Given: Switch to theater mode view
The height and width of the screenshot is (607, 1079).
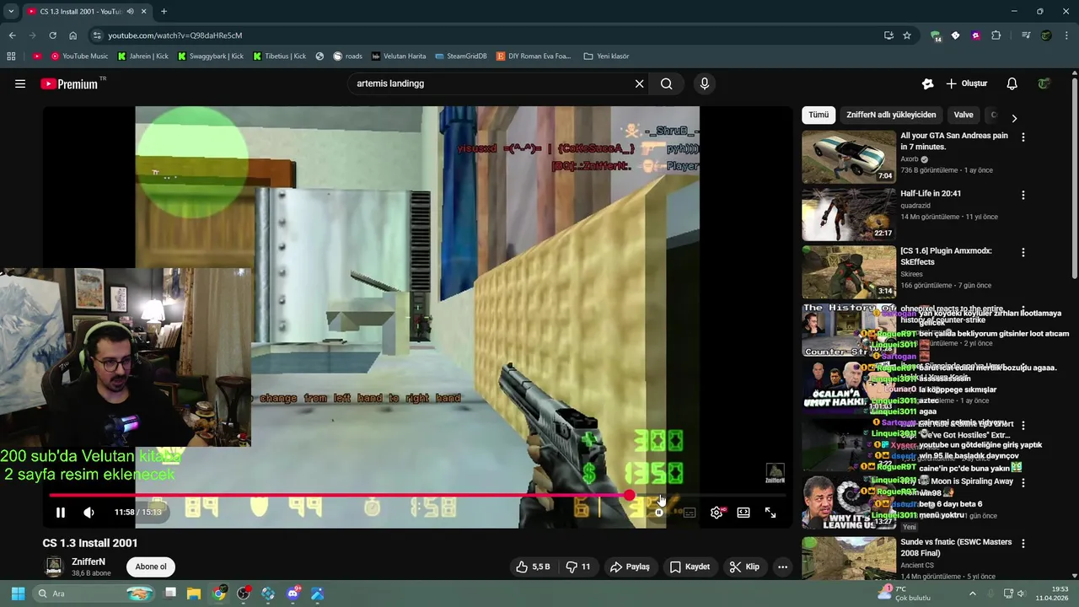Looking at the screenshot, I should pyautogui.click(x=743, y=513).
